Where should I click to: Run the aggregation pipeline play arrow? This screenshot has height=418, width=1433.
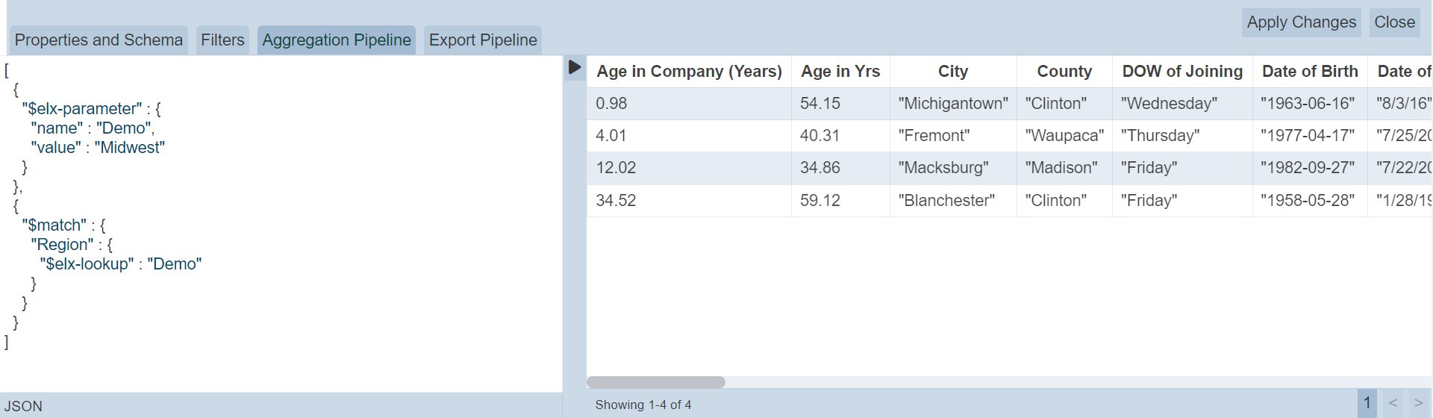click(574, 67)
